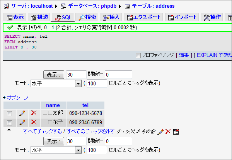The height and width of the screenshot is (160, 232).
Task: Click red X to delete checked rows
Action: point(168,132)
